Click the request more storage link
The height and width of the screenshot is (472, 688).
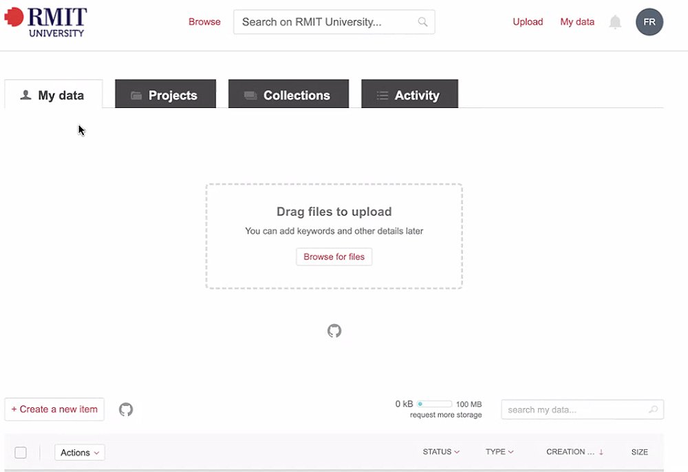(446, 415)
